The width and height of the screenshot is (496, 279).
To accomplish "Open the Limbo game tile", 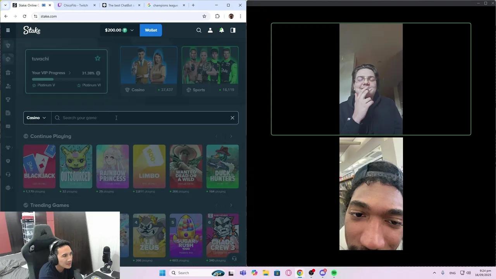I will tap(149, 166).
